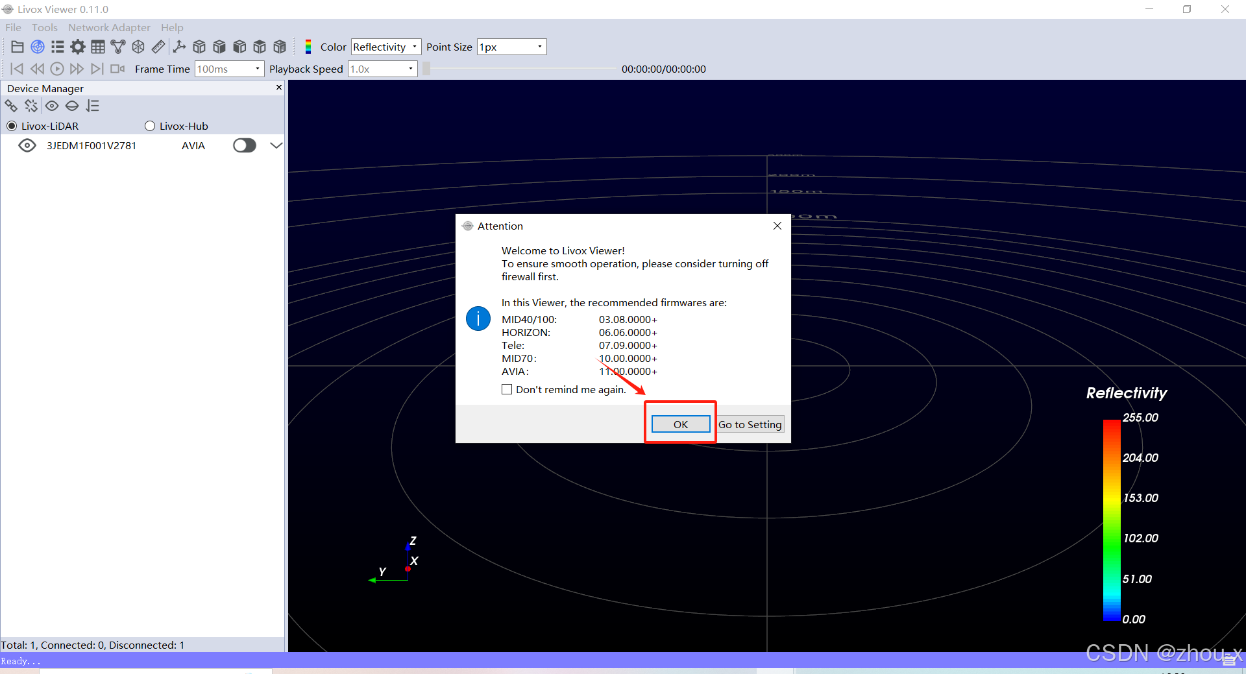Click the XYZ axis orientation gizmo
Screen dimensions: 1246x674
[395, 560]
